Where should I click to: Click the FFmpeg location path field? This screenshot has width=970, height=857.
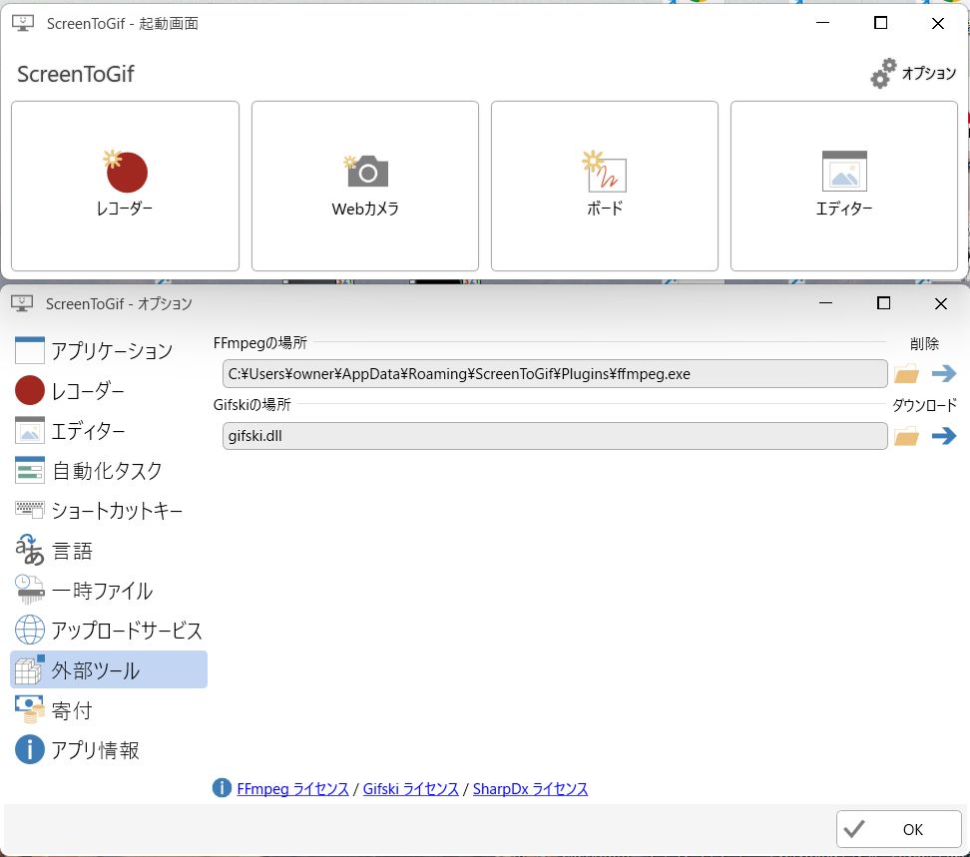tap(555, 373)
